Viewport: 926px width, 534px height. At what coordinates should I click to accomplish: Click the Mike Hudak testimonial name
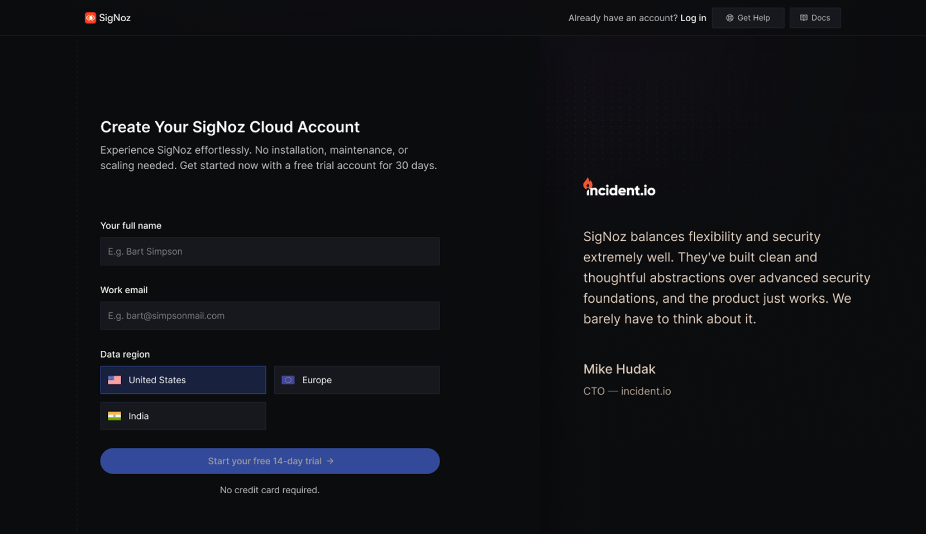(x=619, y=369)
